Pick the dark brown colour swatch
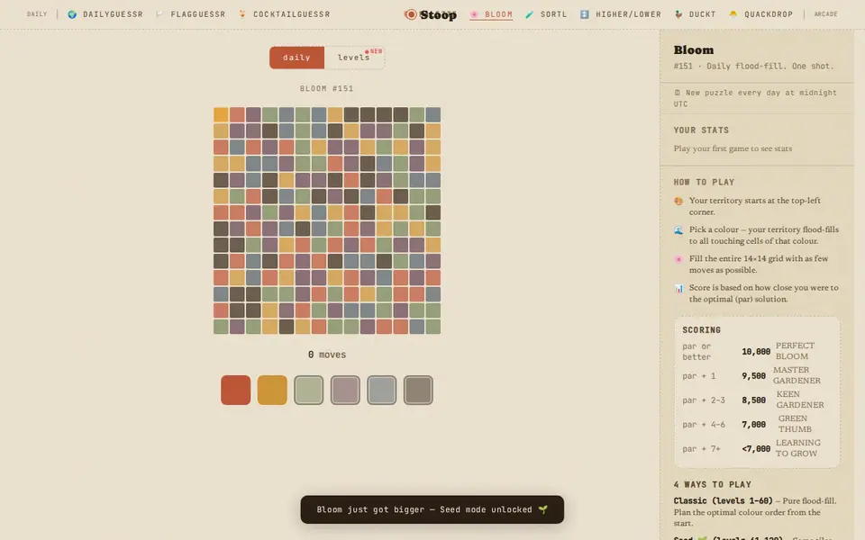The height and width of the screenshot is (540, 865). click(x=418, y=390)
